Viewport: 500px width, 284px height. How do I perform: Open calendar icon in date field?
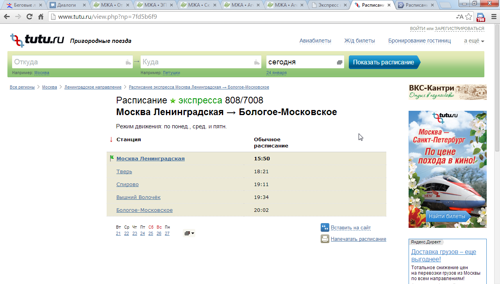click(x=339, y=62)
